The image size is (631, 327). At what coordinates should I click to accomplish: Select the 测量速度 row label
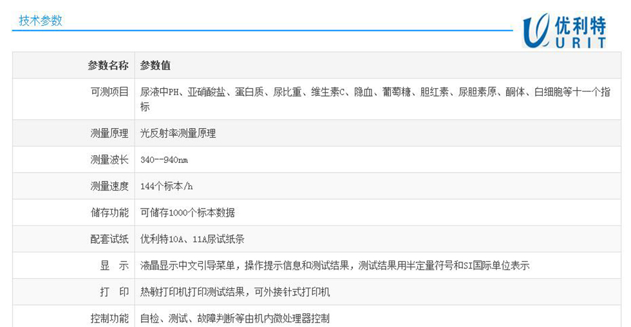109,186
